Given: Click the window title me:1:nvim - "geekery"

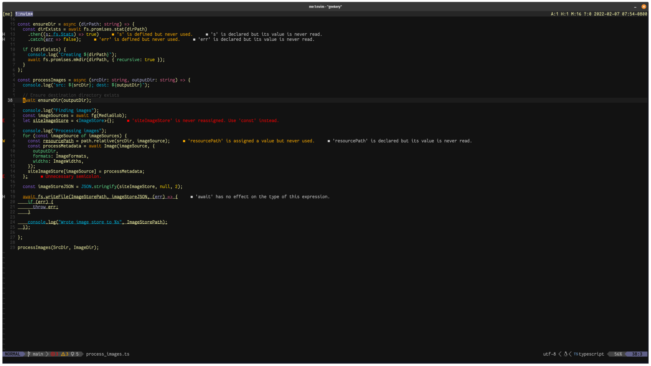Looking at the screenshot, I should pyautogui.click(x=325, y=7).
